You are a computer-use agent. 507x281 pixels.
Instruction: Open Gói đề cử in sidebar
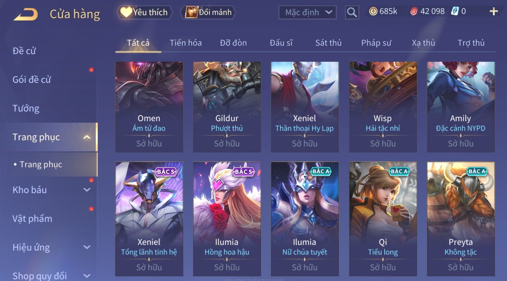pos(32,80)
